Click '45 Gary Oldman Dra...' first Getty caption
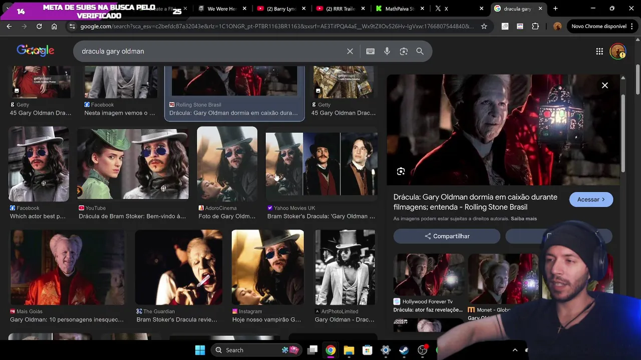This screenshot has height=360, width=641. 41,113
